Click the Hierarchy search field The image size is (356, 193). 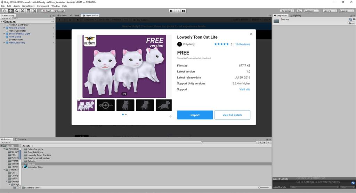click(x=33, y=18)
